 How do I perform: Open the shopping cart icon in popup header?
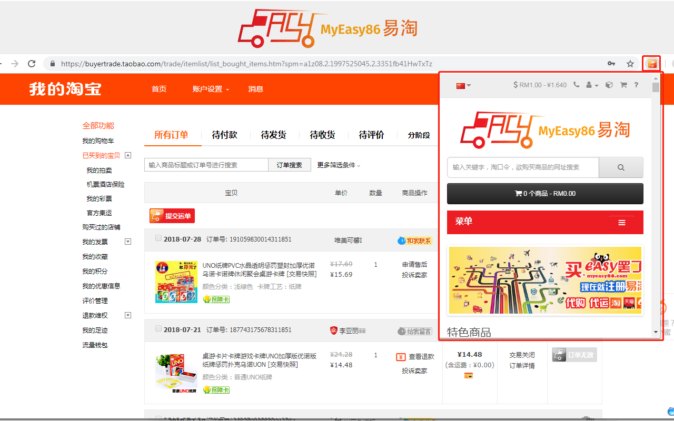[x=623, y=85]
